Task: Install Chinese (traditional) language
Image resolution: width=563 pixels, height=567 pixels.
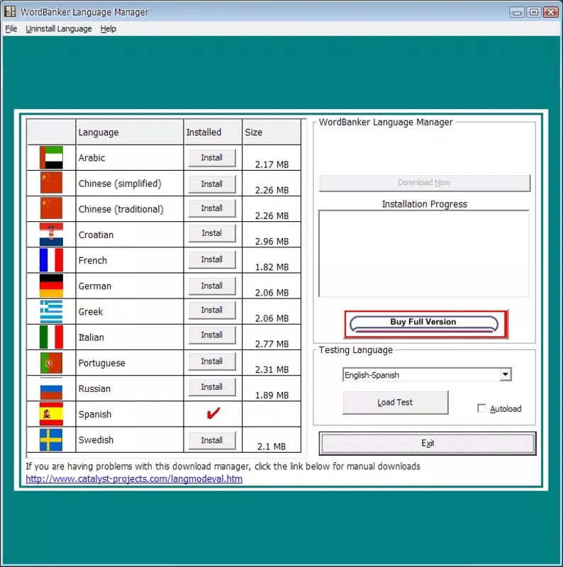Action: pos(212,208)
